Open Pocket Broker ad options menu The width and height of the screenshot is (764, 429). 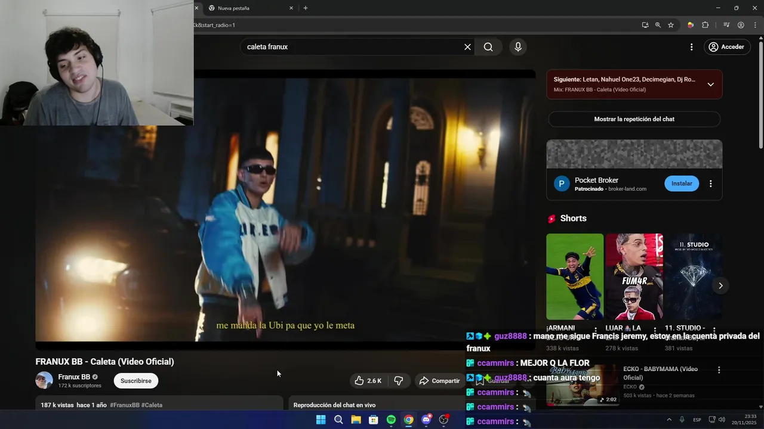click(x=710, y=184)
